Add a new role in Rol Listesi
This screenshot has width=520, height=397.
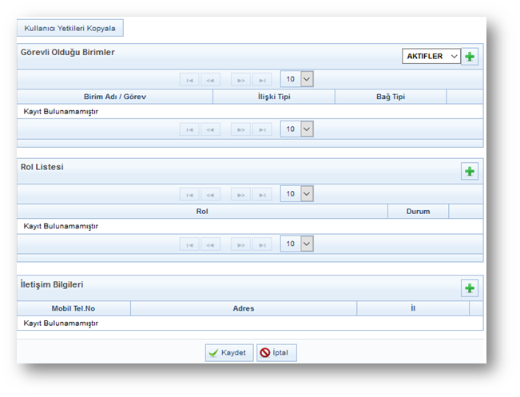pos(470,172)
